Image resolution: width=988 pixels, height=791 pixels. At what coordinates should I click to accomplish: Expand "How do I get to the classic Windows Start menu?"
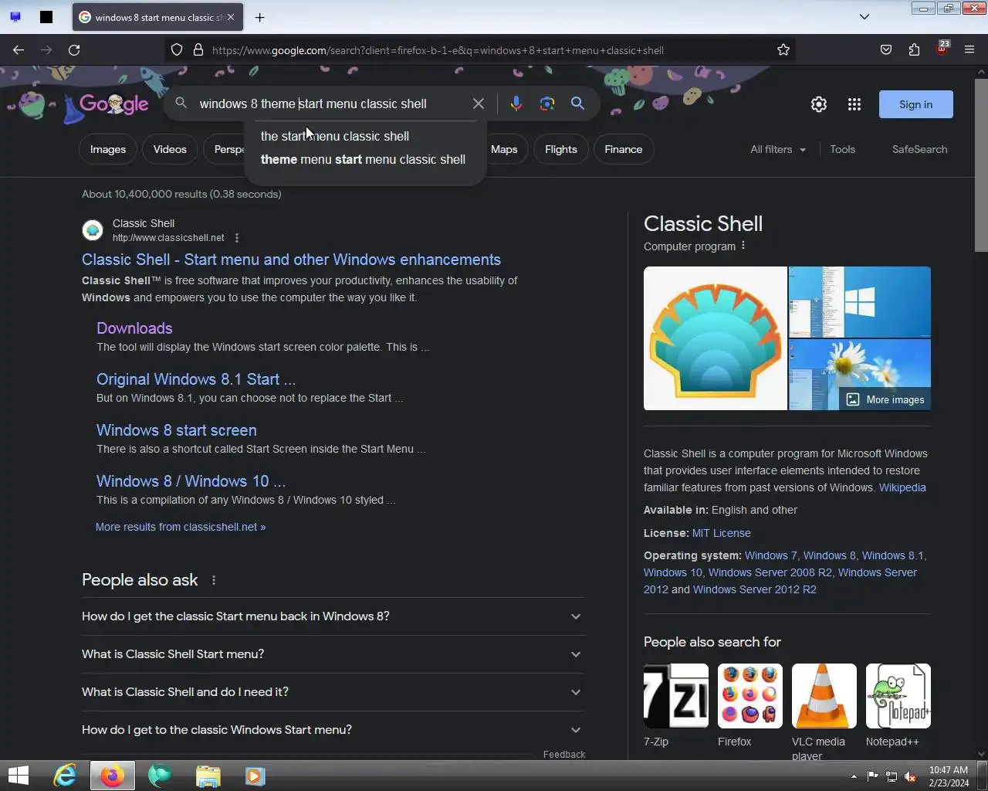click(333, 730)
